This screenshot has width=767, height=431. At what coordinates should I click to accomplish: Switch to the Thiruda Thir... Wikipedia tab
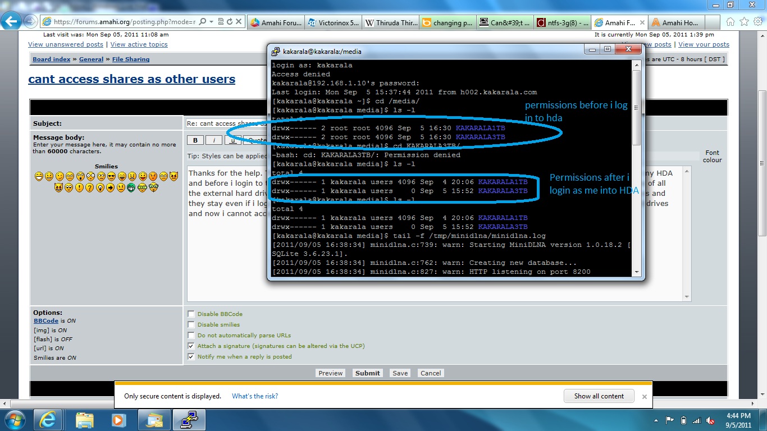pyautogui.click(x=390, y=23)
